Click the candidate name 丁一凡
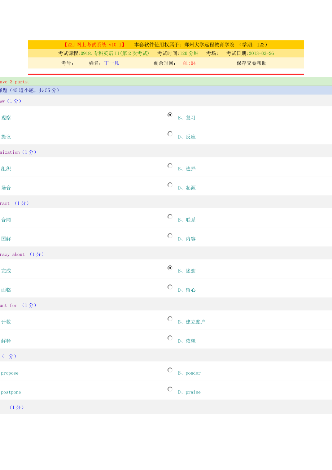Viewport: 332px width, 470px height. (112, 63)
